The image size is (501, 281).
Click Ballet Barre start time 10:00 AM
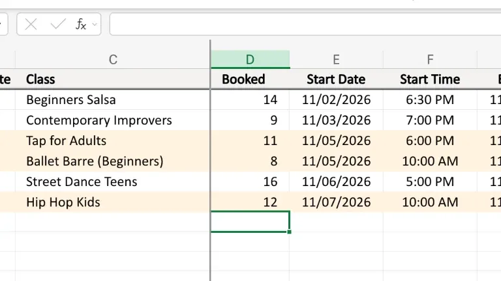pos(430,161)
